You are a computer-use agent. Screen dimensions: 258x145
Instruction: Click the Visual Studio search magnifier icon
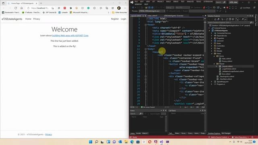point(224,2)
